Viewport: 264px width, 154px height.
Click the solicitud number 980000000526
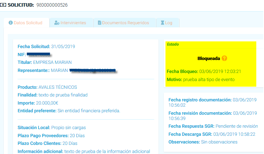[52, 5]
